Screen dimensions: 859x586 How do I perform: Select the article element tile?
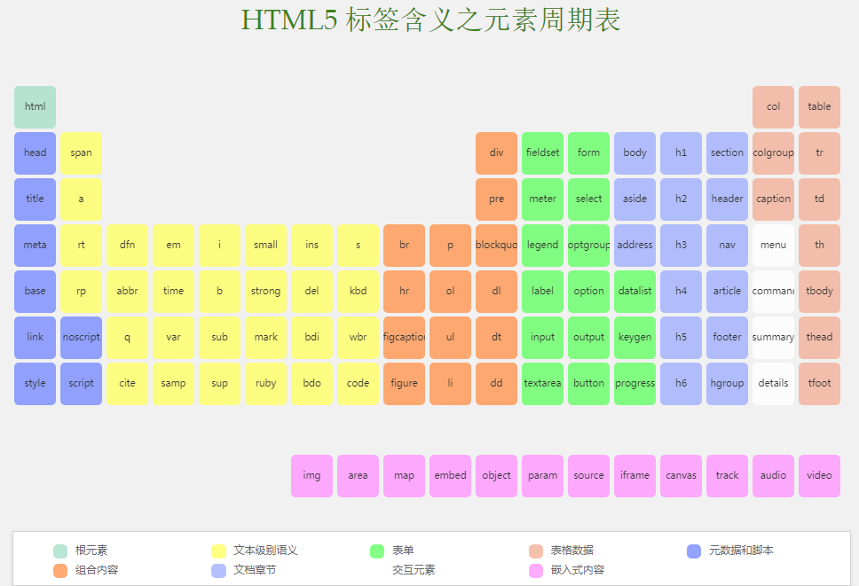point(727,291)
